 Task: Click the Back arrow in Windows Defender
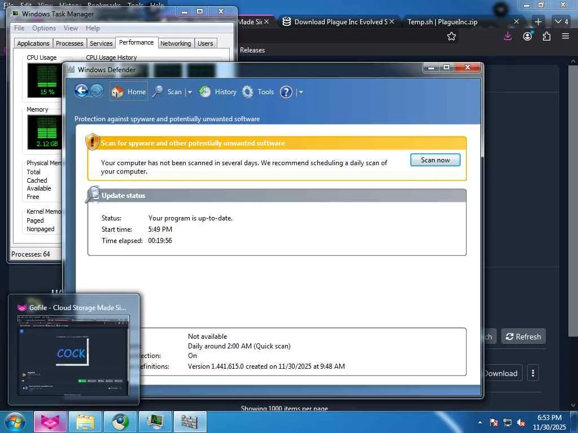click(81, 91)
